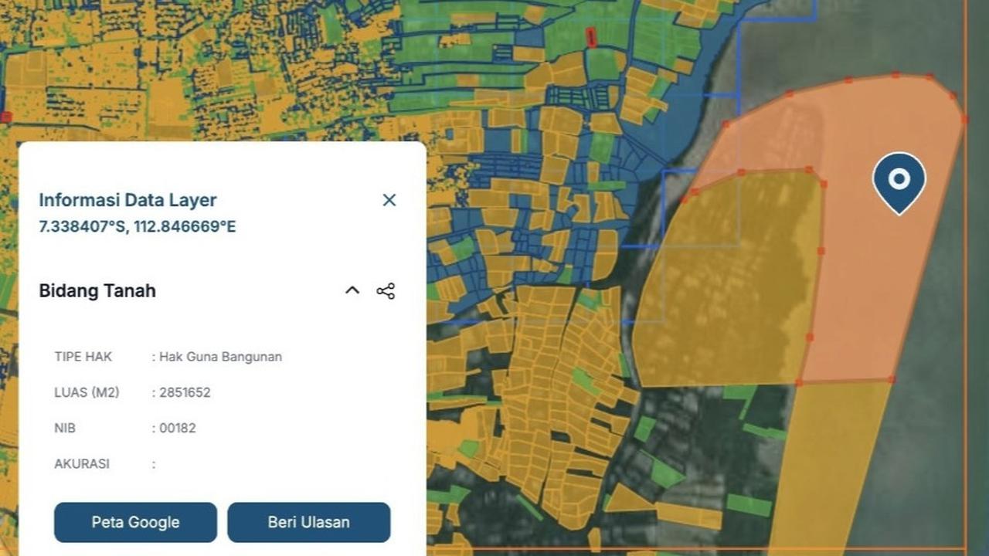Click the small red parcel near top of map
The width and height of the screenshot is (989, 556).
click(592, 37)
